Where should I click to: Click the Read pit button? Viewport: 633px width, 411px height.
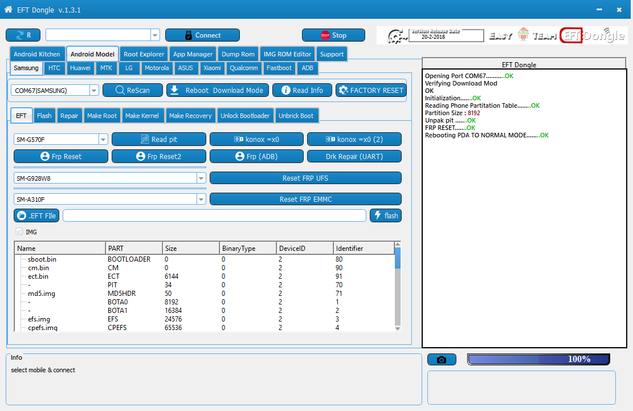(x=158, y=139)
